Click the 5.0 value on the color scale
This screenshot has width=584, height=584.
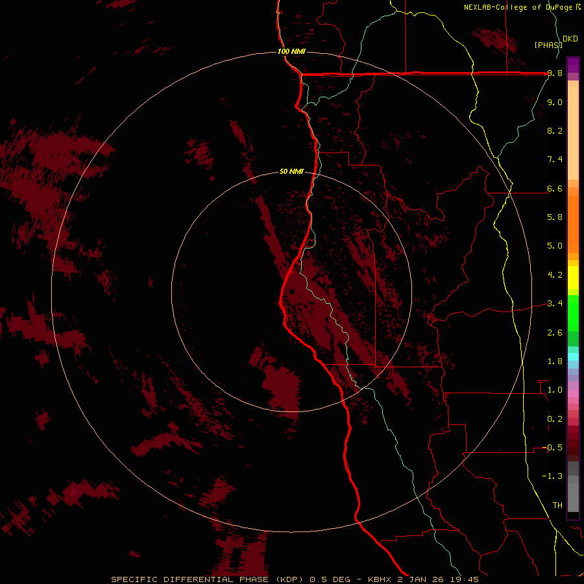pos(555,246)
